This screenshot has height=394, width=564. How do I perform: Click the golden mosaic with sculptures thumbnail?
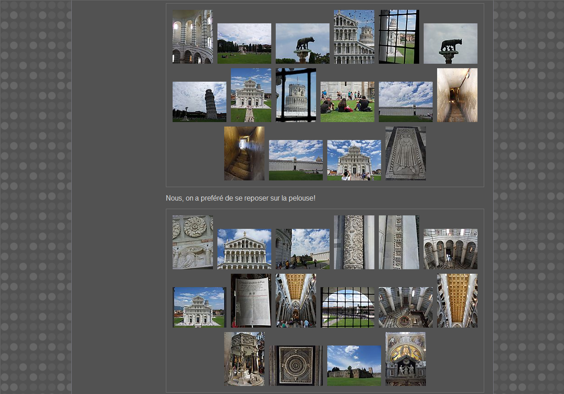click(x=405, y=359)
